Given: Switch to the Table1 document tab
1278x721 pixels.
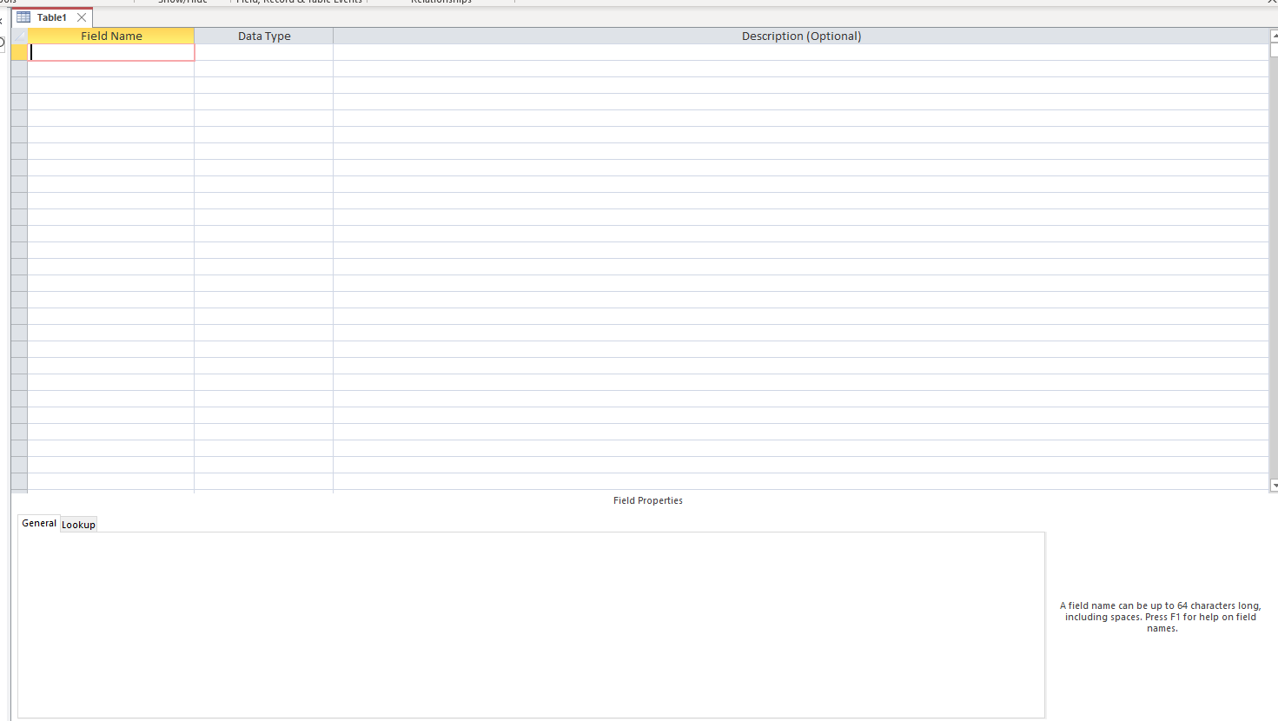Looking at the screenshot, I should [x=51, y=17].
